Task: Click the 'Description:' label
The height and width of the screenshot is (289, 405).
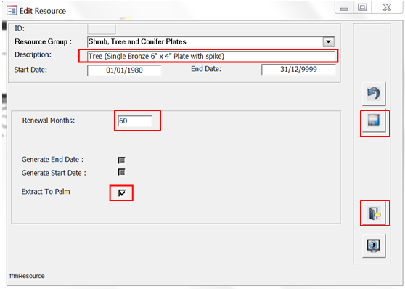Action: tap(33, 54)
